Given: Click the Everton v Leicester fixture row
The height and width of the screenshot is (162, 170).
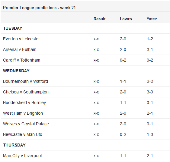Looking at the screenshot, I should click(85, 39).
